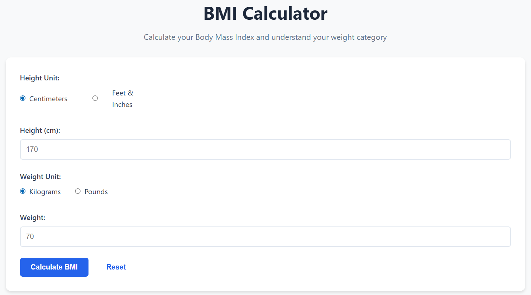Click the Centimeters label text
Image resolution: width=531 pixels, height=295 pixels.
(x=48, y=99)
